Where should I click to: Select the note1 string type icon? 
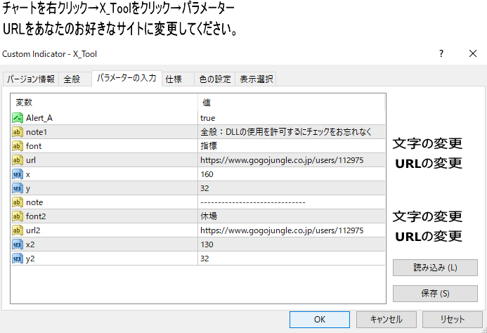click(x=18, y=132)
